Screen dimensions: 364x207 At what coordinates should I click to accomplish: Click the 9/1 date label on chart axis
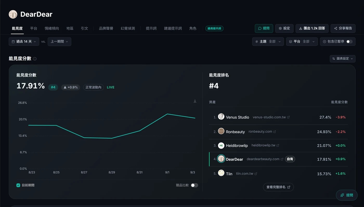(x=167, y=172)
